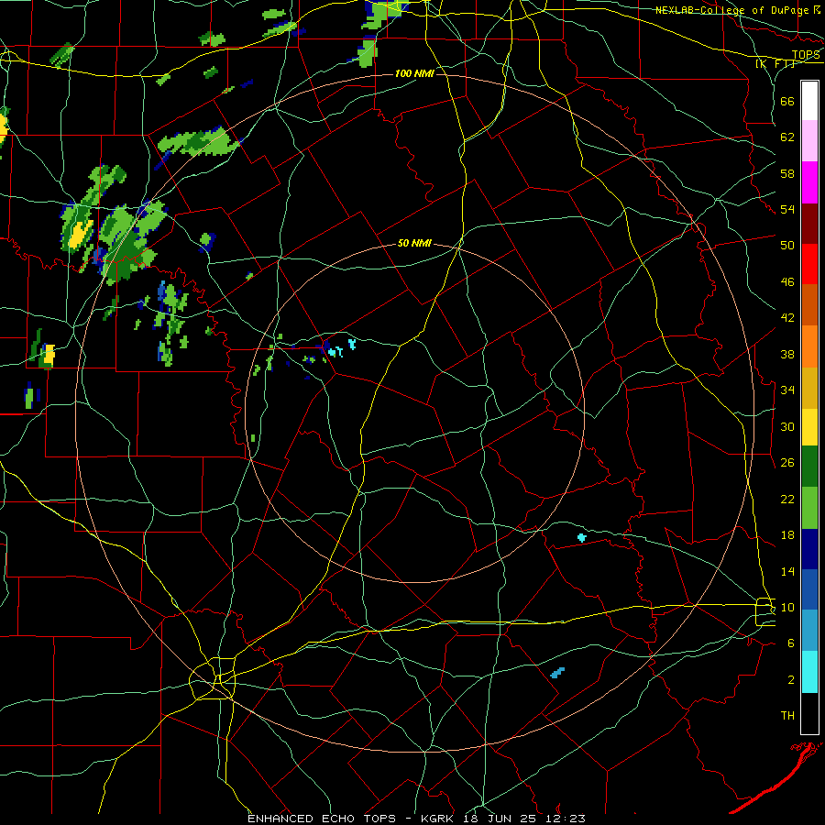Click the lone cyan echo southeast of the 50 NMI ring
Viewport: 825px width, 825px height.
pos(581,538)
